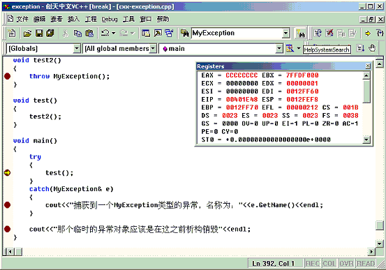Toggle the breakpoint on the throw MyException line
The image size is (386, 270).
[x=8, y=76]
